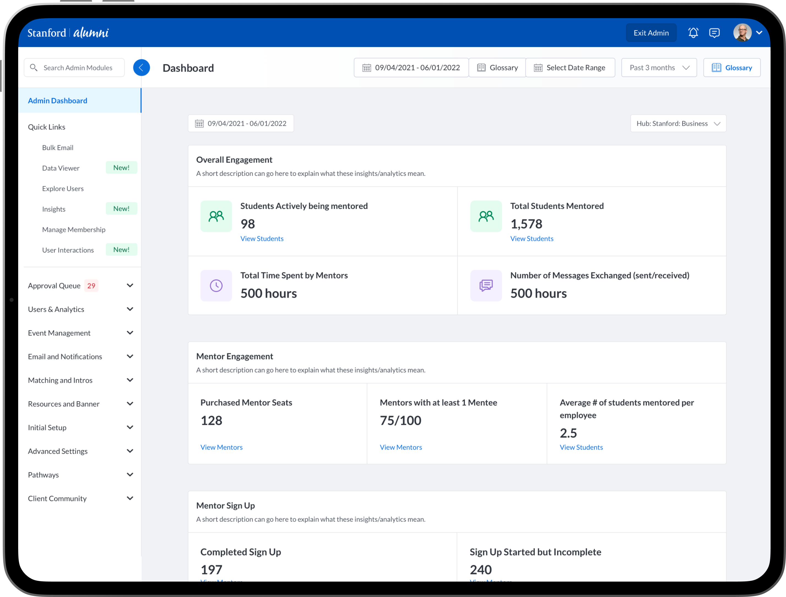The width and height of the screenshot is (786, 597).
Task: Open Hub: Stanford: Business dropdown
Action: 678,123
